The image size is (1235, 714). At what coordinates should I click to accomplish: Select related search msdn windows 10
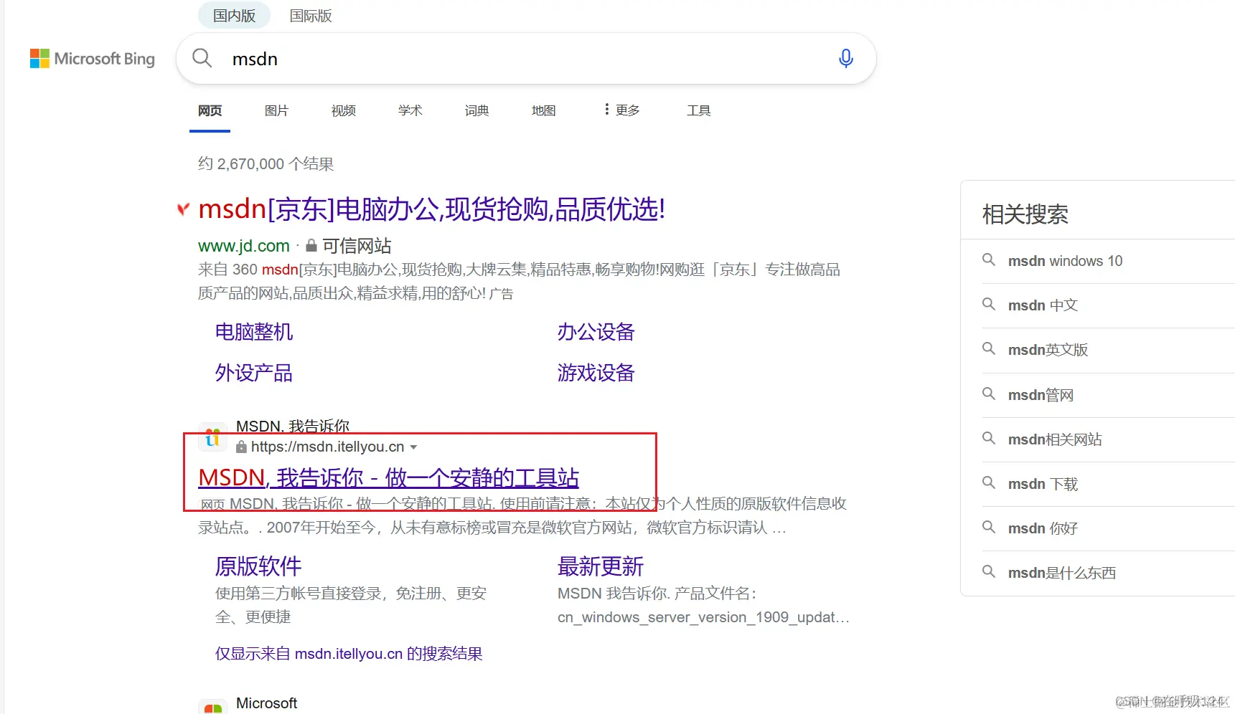tap(1065, 261)
